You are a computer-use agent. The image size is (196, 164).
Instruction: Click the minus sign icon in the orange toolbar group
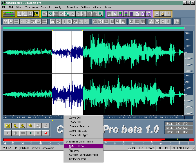coord(157,14)
